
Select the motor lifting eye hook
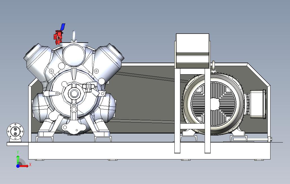pos(213,66)
